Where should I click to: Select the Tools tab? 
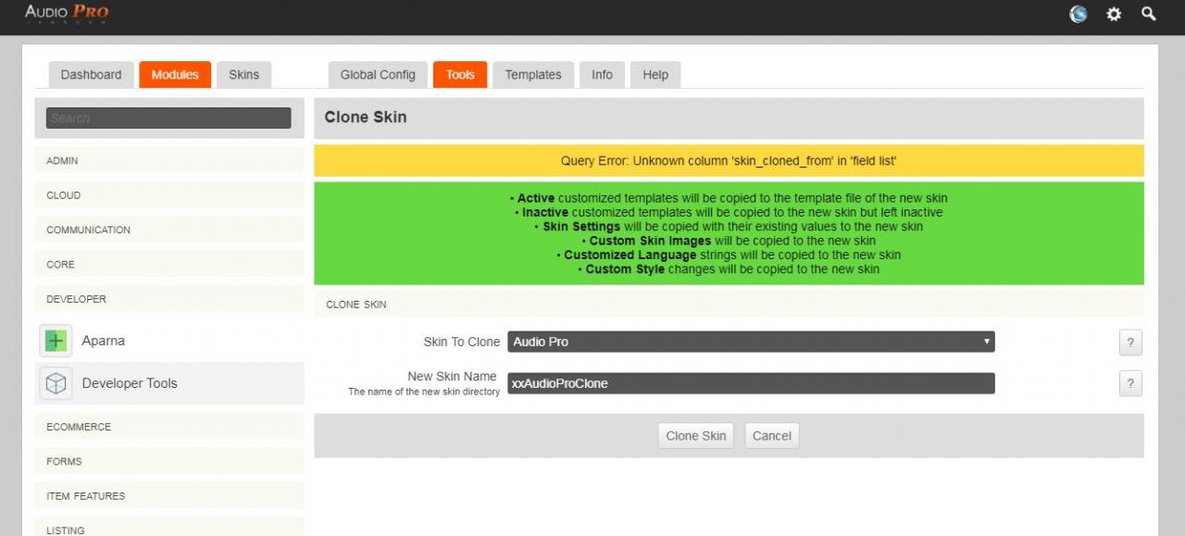click(460, 75)
